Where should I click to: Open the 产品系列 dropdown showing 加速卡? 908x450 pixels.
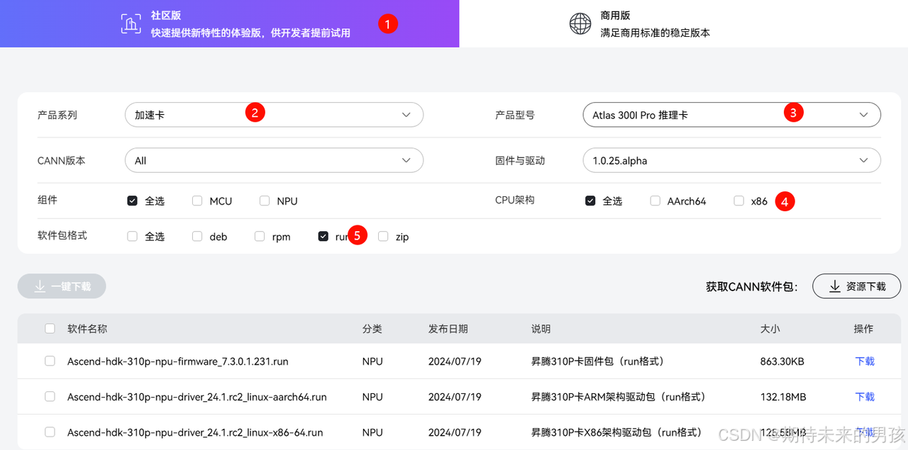point(274,115)
